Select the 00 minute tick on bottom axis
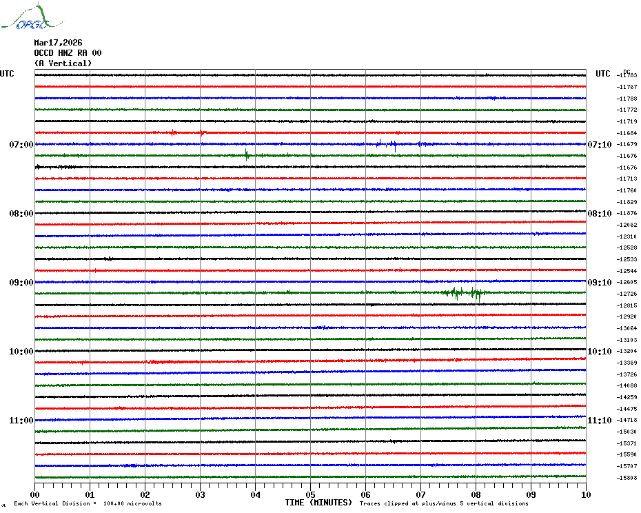 (x=35, y=494)
